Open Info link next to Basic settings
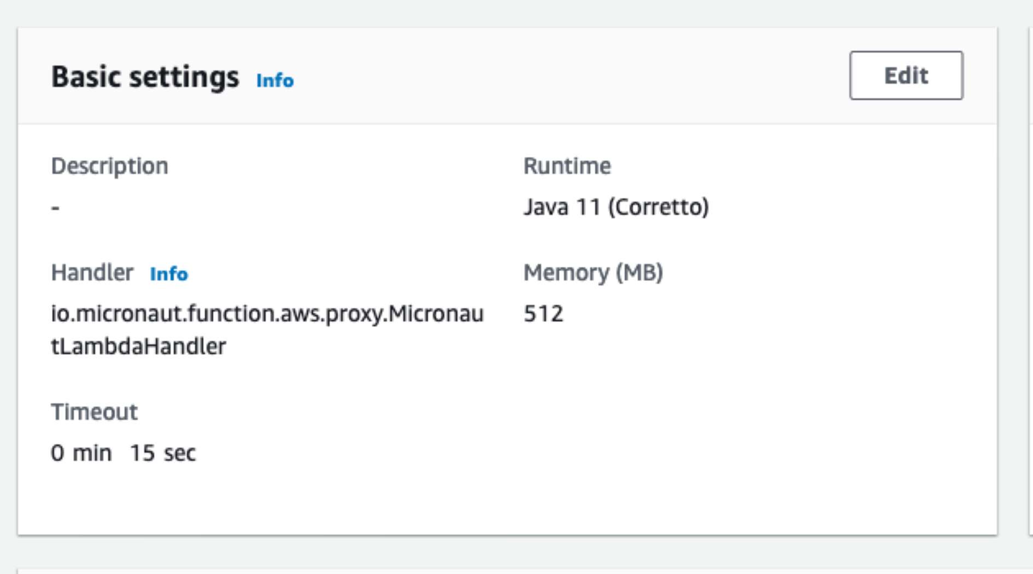The image size is (1033, 574). (x=275, y=80)
